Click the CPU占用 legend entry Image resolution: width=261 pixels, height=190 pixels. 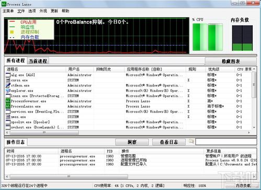point(29,22)
